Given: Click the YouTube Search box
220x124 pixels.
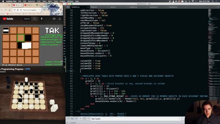Looking at the screenshot, I should tap(27, 19).
